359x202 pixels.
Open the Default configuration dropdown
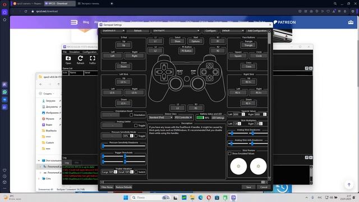[232, 30]
